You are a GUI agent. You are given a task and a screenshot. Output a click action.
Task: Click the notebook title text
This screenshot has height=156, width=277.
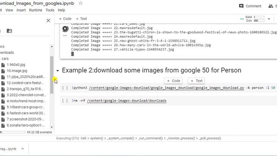(37, 3)
